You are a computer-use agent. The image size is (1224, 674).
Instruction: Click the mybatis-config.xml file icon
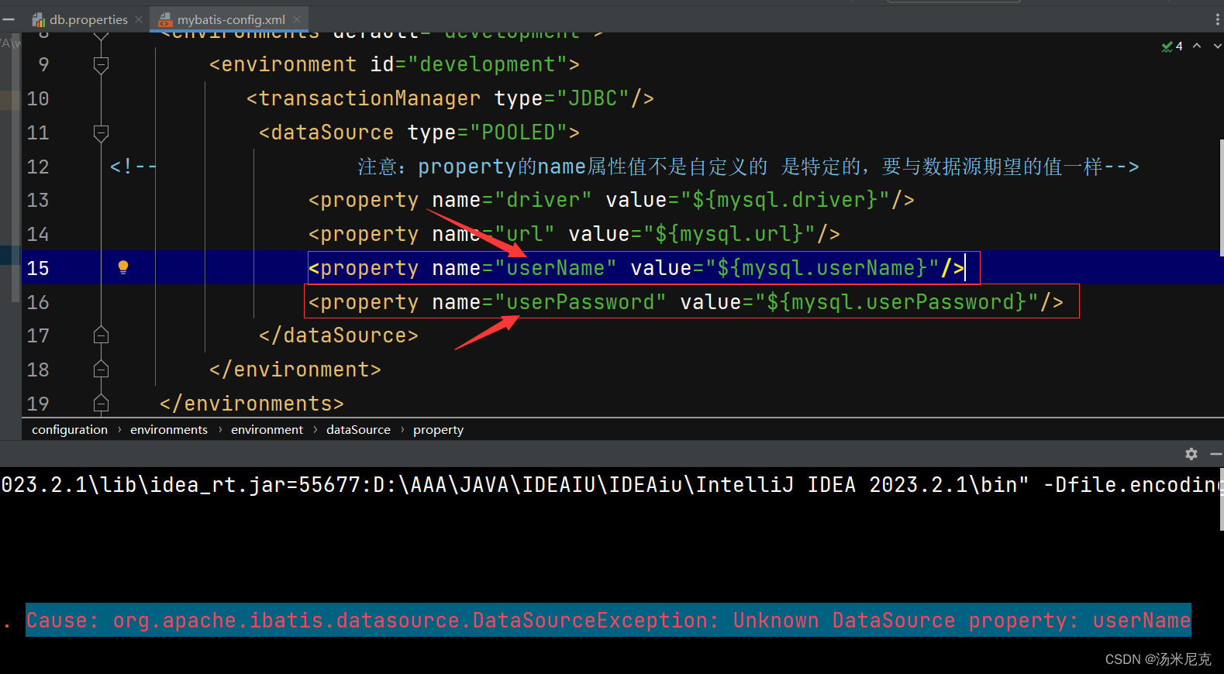coord(164,19)
